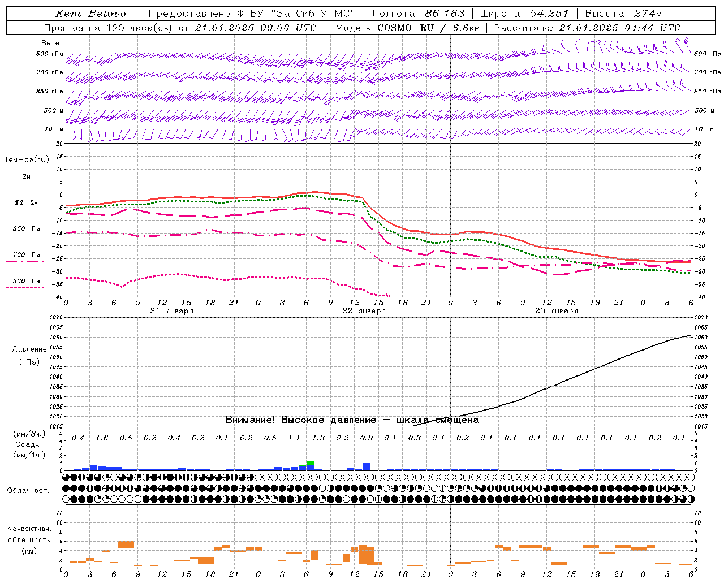Click the "(км)" convective cloud unit label

pyautogui.click(x=29, y=551)
